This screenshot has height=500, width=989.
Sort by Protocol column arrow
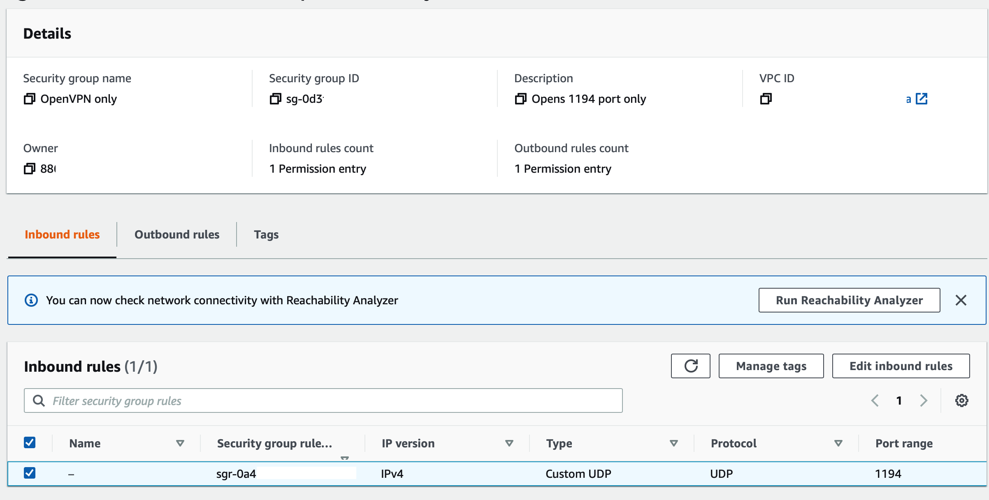(838, 443)
